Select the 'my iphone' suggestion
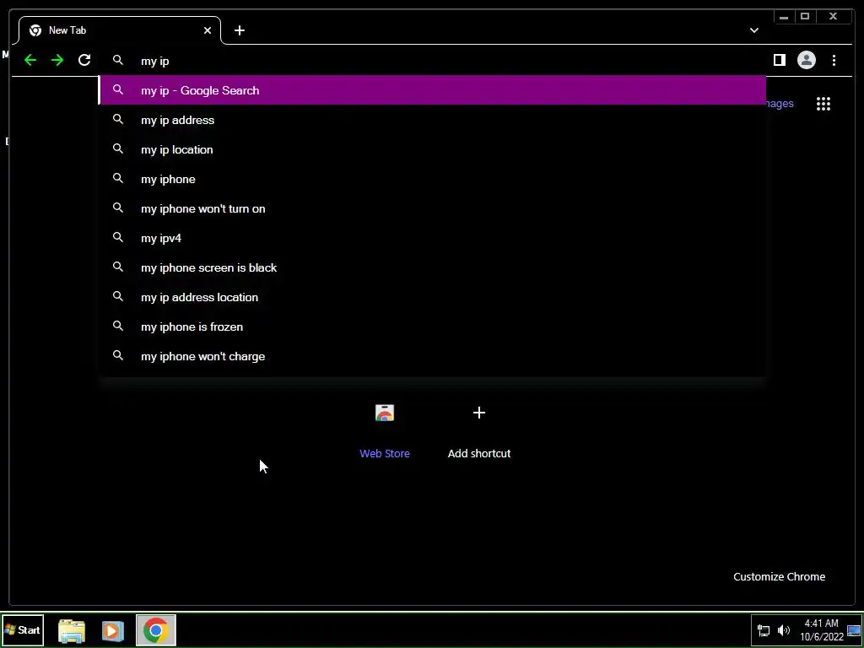The image size is (864, 648). tap(433, 179)
